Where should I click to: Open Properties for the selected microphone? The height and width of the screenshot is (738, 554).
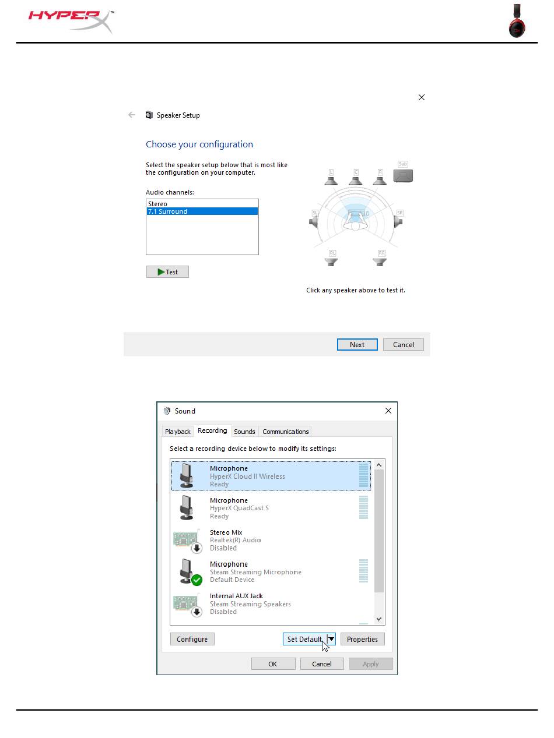[x=362, y=639]
